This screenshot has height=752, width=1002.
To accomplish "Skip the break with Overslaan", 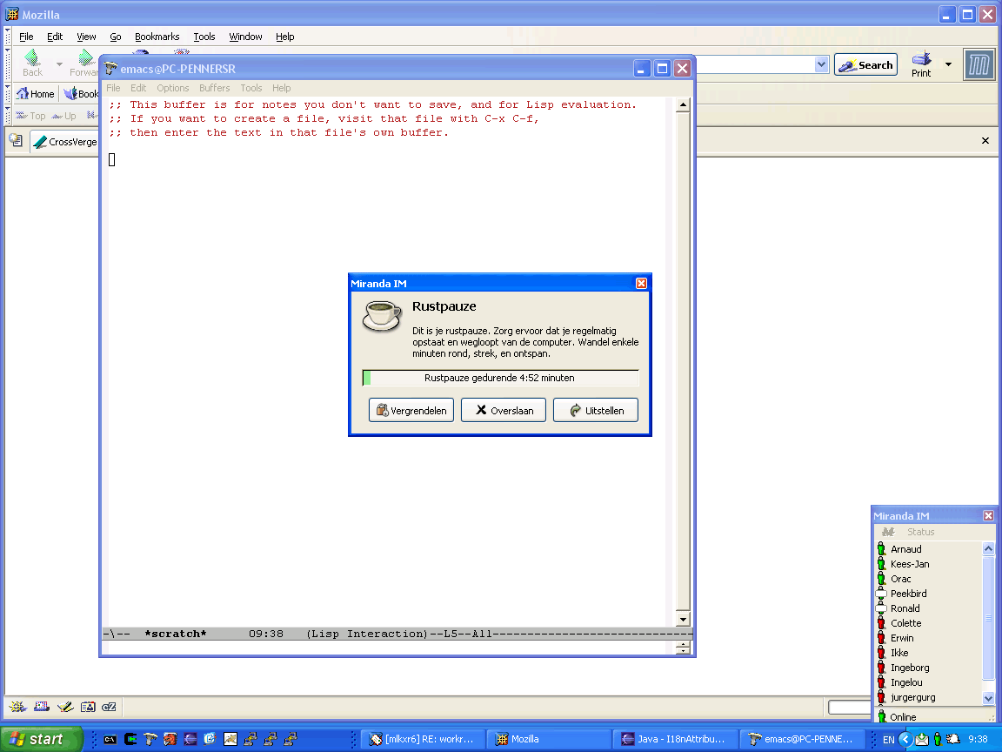I will [503, 410].
